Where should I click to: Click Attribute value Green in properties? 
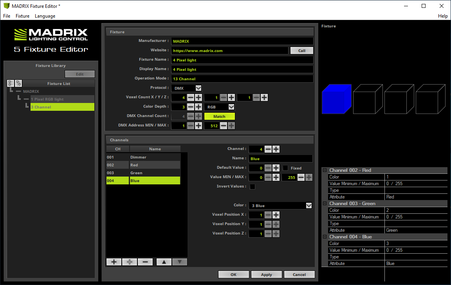point(416,230)
